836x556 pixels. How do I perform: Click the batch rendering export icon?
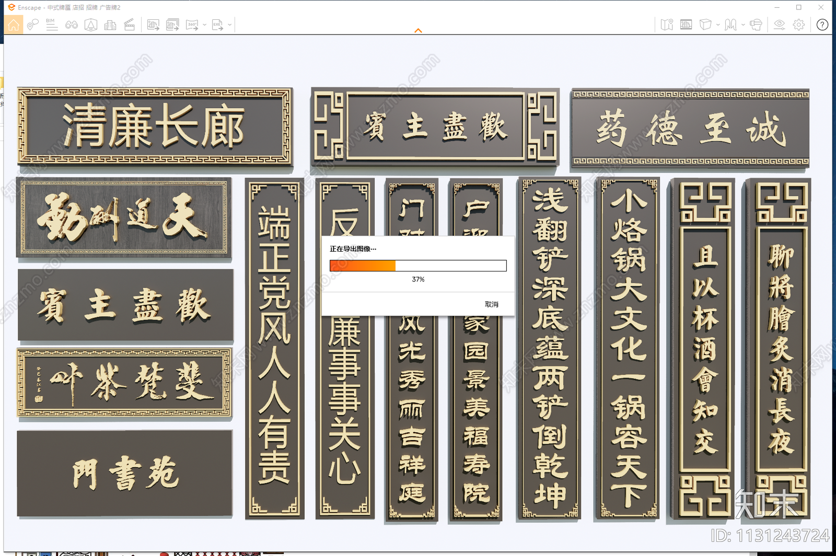[172, 25]
